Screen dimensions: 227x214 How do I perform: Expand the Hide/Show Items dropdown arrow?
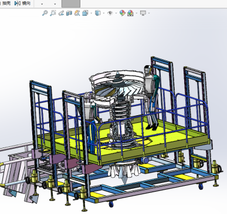coord(116,14)
